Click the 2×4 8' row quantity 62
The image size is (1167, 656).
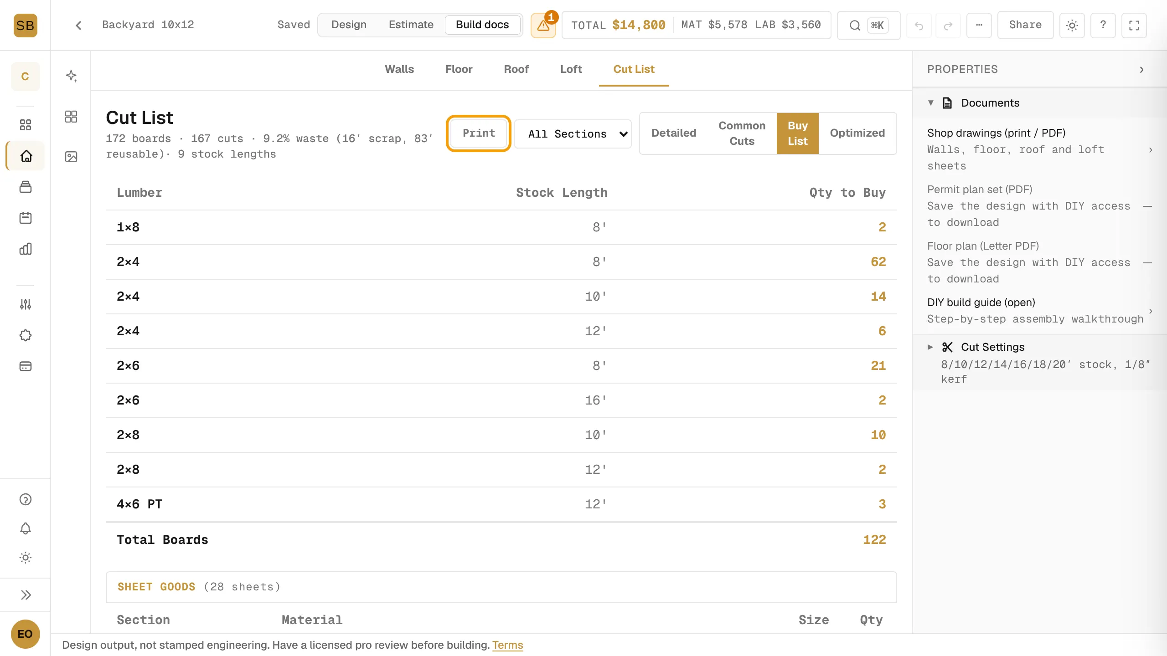point(878,261)
